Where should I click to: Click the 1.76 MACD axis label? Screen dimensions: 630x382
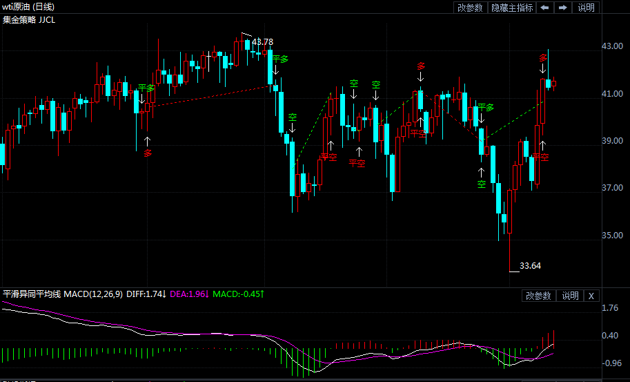(610, 309)
